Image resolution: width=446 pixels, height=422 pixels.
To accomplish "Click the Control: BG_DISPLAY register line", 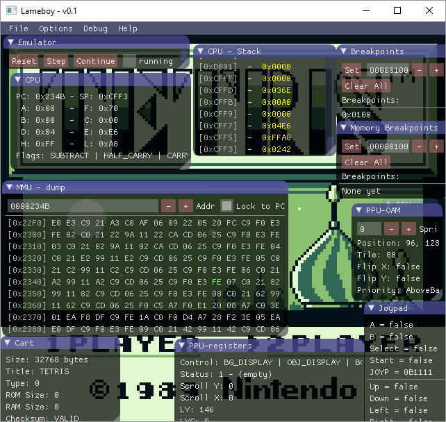I will tap(272, 362).
